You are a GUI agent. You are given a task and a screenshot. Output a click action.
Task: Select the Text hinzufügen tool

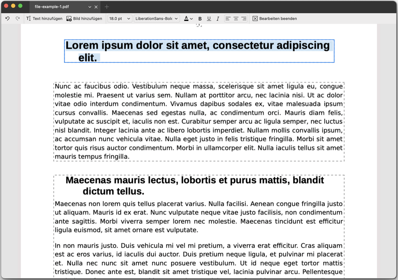(44, 18)
